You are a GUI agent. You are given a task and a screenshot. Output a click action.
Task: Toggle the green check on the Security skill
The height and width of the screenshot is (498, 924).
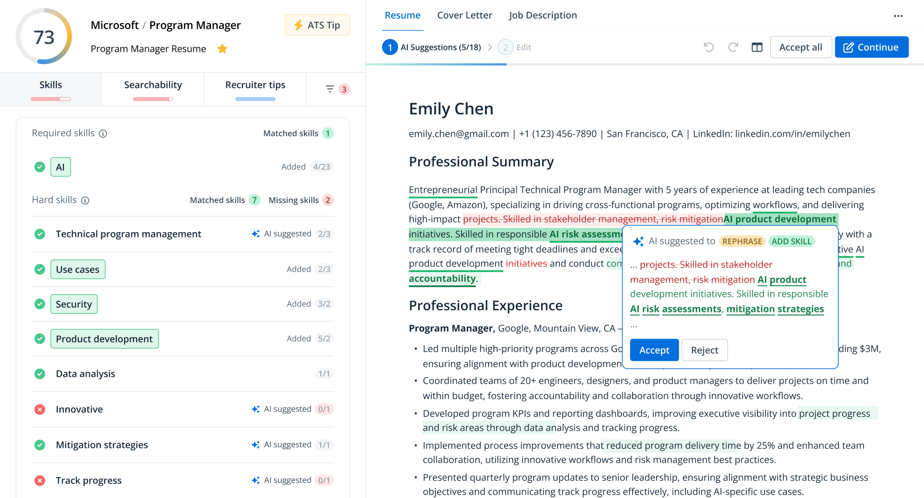[x=40, y=304]
